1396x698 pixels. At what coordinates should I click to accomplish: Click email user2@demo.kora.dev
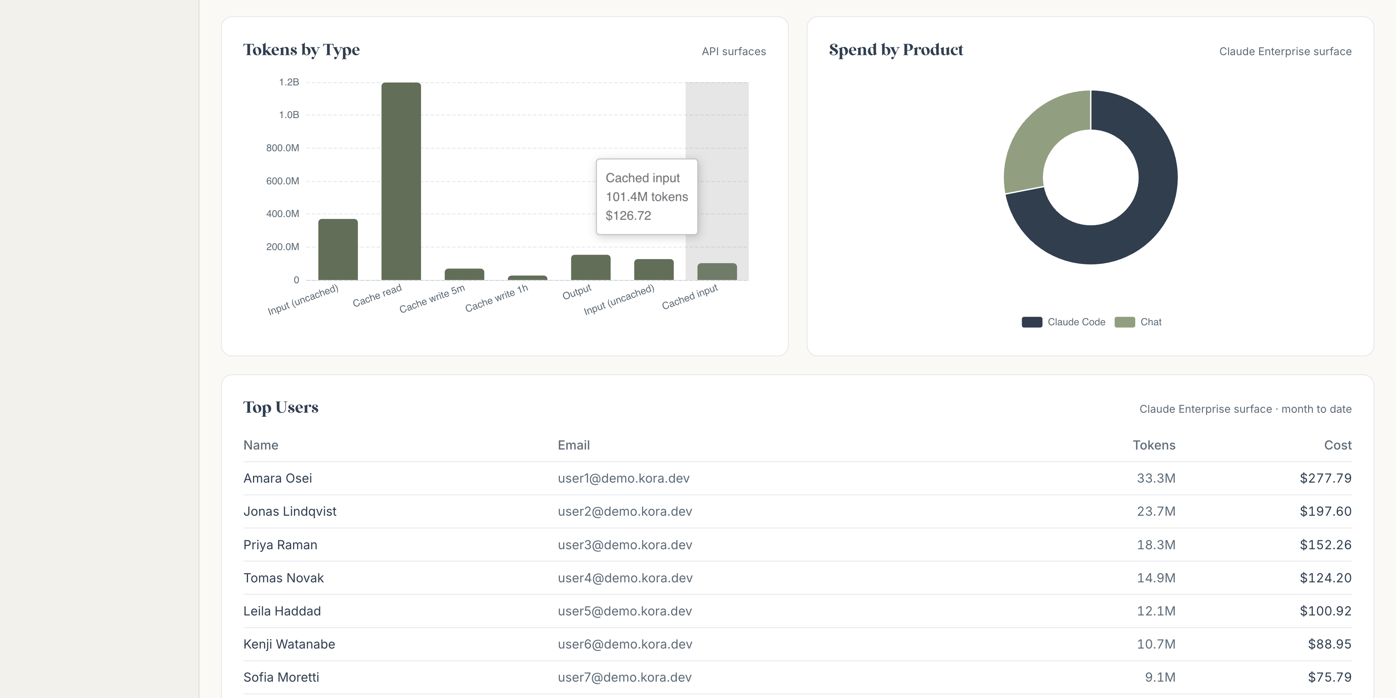click(x=625, y=511)
